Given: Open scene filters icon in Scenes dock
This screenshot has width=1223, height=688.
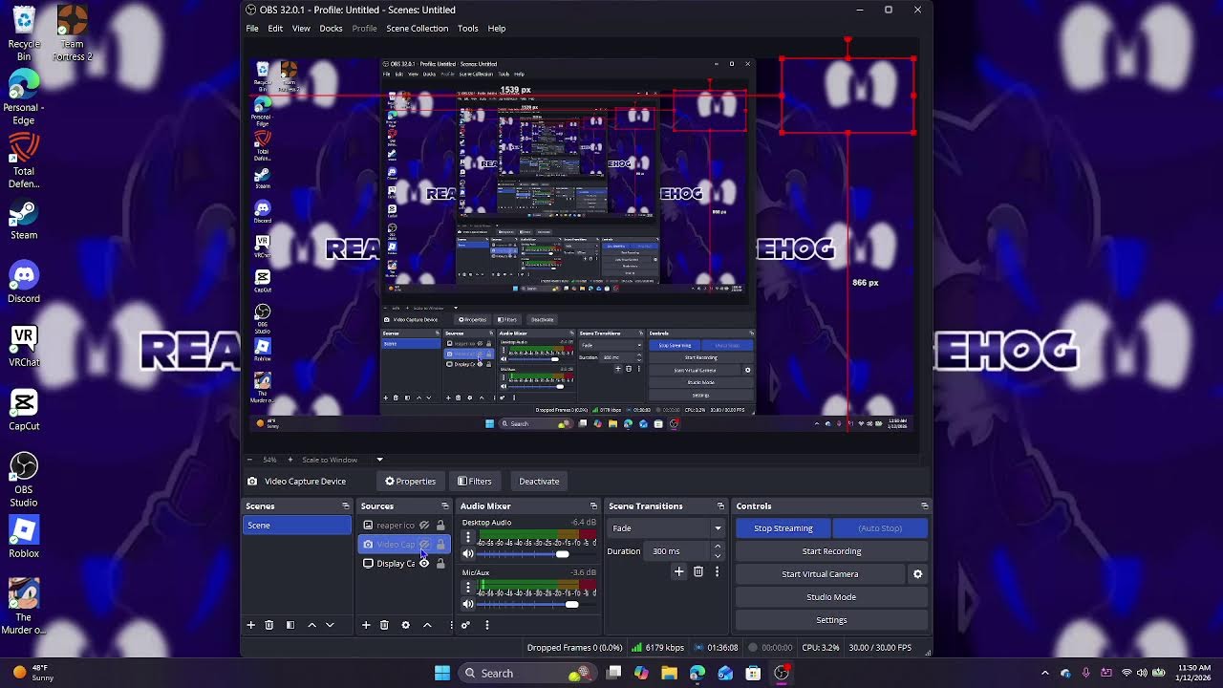Looking at the screenshot, I should [x=290, y=625].
